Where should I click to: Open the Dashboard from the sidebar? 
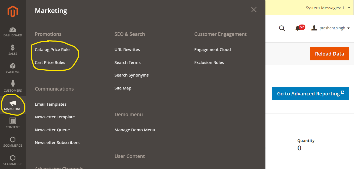(13, 30)
